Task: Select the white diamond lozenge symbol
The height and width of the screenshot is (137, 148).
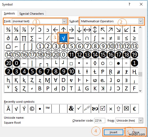Action: pos(95,63)
